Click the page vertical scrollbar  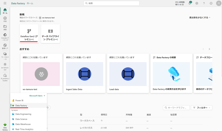point(221,42)
